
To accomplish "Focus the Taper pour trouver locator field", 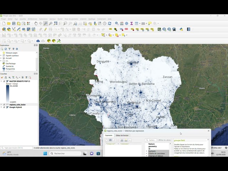I will 16,148.
